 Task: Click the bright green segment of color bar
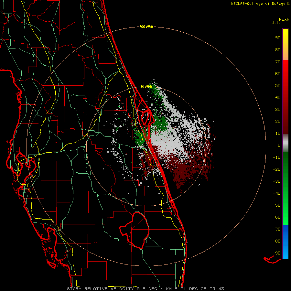286,189
